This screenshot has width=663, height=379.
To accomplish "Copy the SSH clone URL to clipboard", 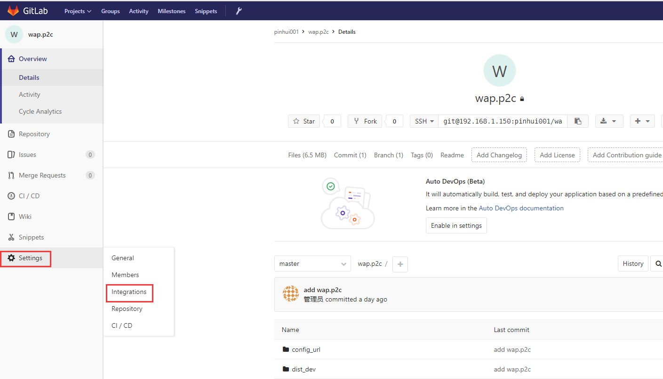I will [x=578, y=121].
